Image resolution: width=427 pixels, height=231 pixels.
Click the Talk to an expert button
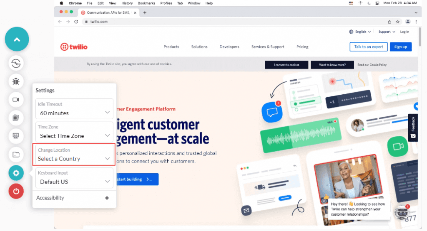click(369, 47)
